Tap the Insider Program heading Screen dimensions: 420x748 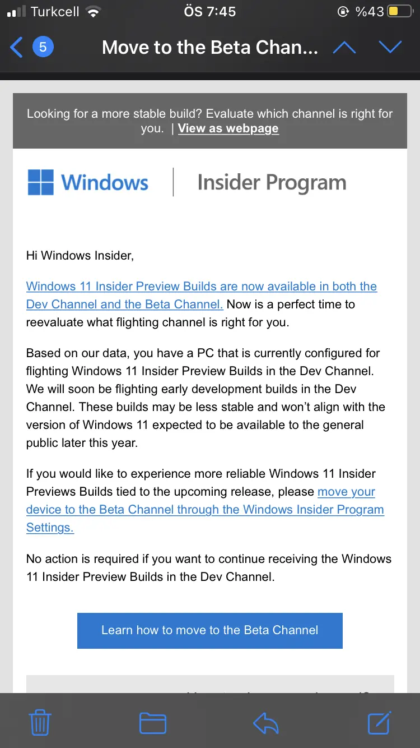pos(272,183)
